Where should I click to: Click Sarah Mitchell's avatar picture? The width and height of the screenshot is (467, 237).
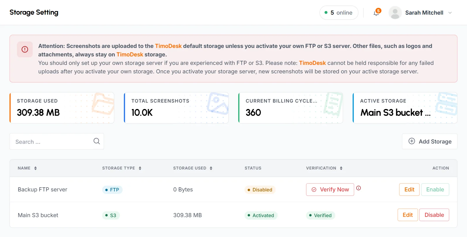point(395,13)
